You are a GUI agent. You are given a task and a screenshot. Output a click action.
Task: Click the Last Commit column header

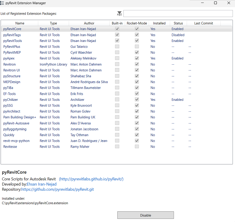[203, 23]
